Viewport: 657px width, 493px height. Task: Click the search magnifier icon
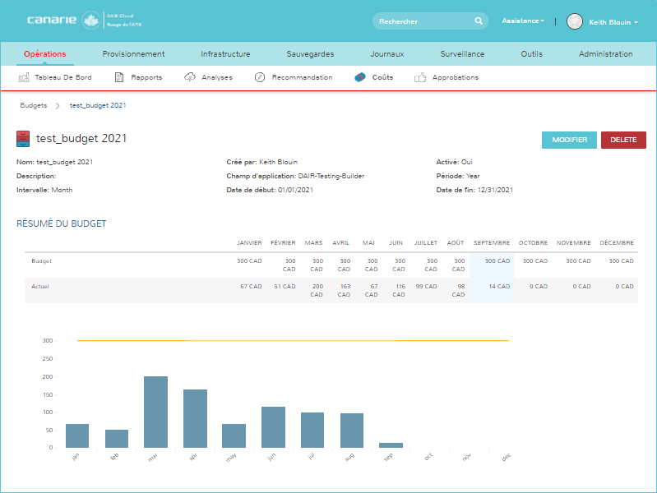pos(479,21)
